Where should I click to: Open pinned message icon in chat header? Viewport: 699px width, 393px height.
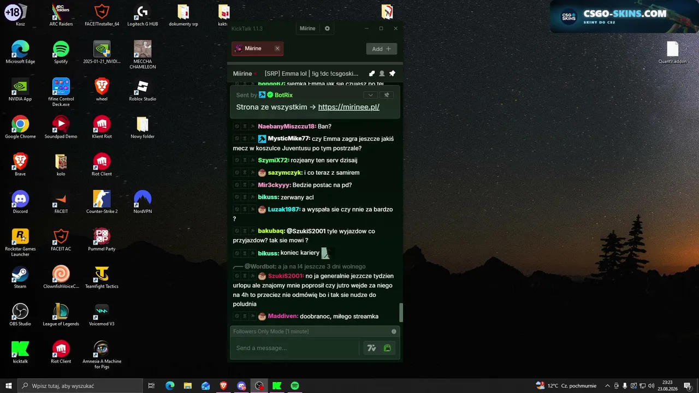click(x=392, y=74)
